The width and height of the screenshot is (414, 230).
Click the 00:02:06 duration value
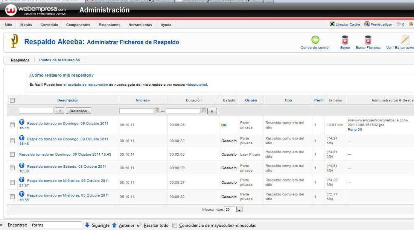pyautogui.click(x=177, y=154)
